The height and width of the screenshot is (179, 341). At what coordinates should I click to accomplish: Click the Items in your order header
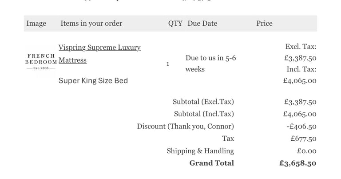point(91,23)
